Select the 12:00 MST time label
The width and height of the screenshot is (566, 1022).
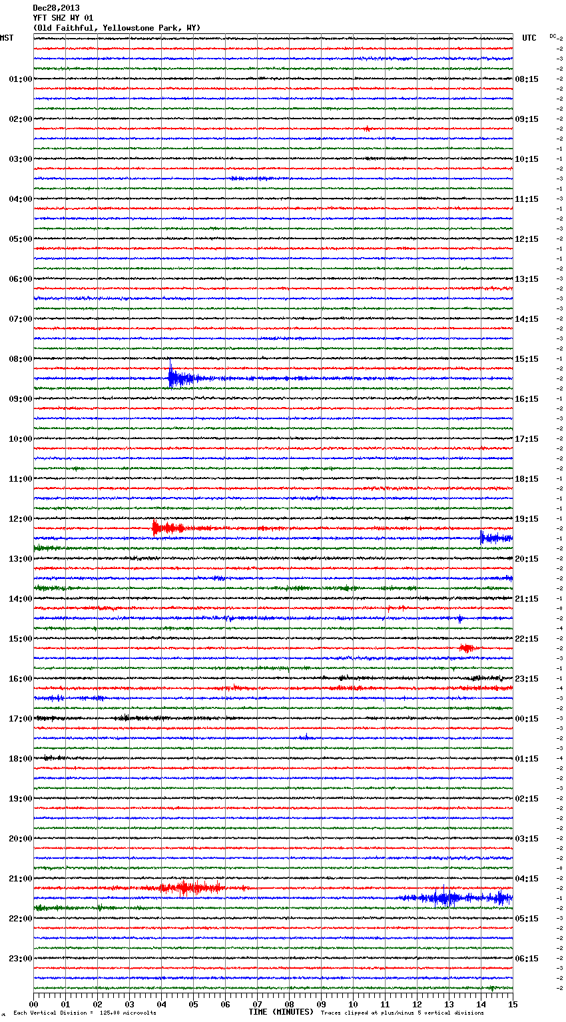click(x=21, y=519)
